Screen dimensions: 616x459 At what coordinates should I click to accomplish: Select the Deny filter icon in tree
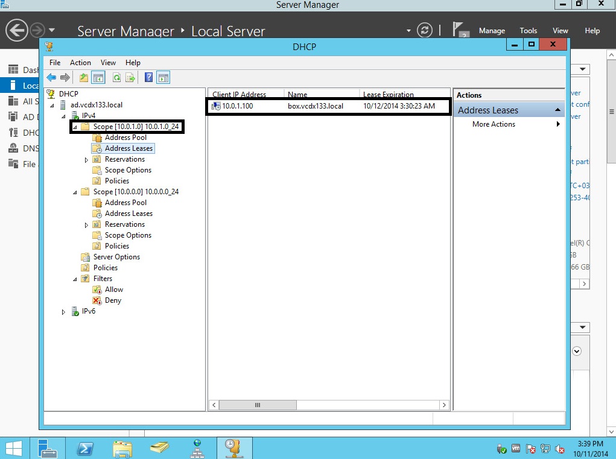click(x=97, y=300)
